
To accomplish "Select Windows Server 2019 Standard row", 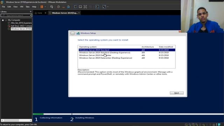I will point(127,50).
